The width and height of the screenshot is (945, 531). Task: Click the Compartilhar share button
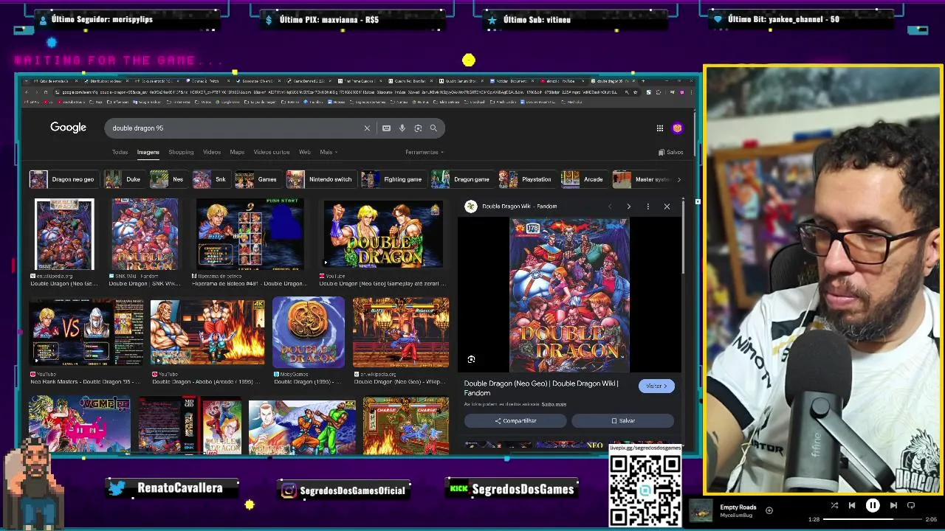515,421
